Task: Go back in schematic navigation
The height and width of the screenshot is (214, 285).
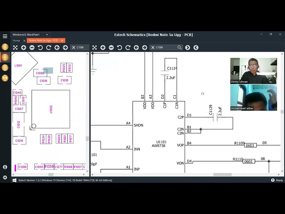Action: 136,48
